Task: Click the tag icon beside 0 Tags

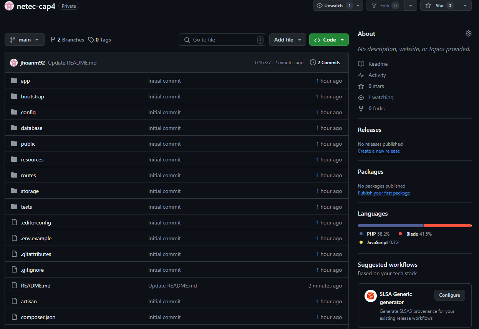Action: point(91,40)
